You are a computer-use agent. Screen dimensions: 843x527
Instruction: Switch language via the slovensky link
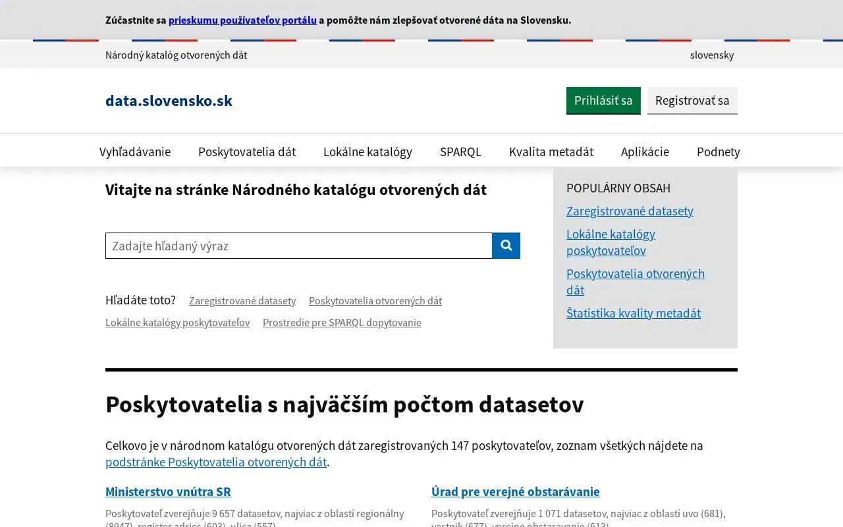712,55
